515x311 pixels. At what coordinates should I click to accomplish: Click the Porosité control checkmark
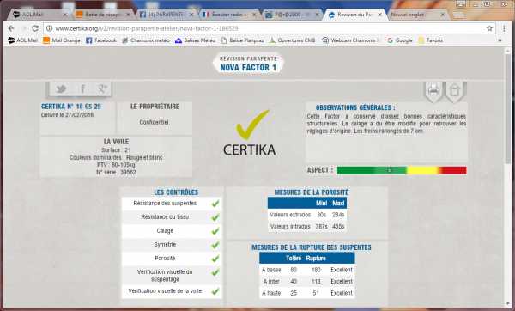click(215, 259)
